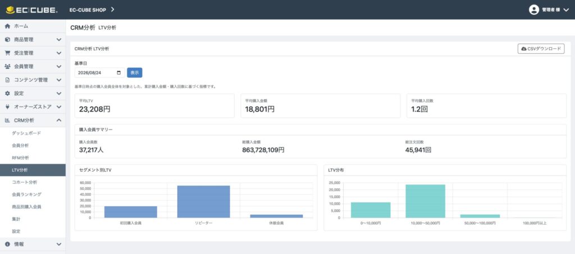The width and height of the screenshot is (575, 254).
Task: Open RFM分析 sidebar item
Action: point(21,158)
